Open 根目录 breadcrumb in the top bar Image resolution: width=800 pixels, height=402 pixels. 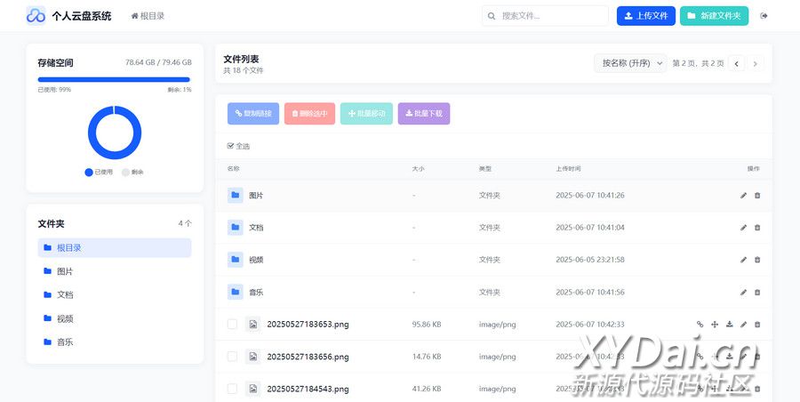(x=148, y=16)
